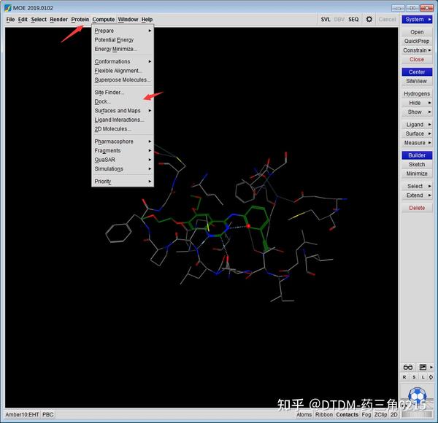Open the Protein menu
Viewport: 438px width, 423px height.
[x=80, y=20]
